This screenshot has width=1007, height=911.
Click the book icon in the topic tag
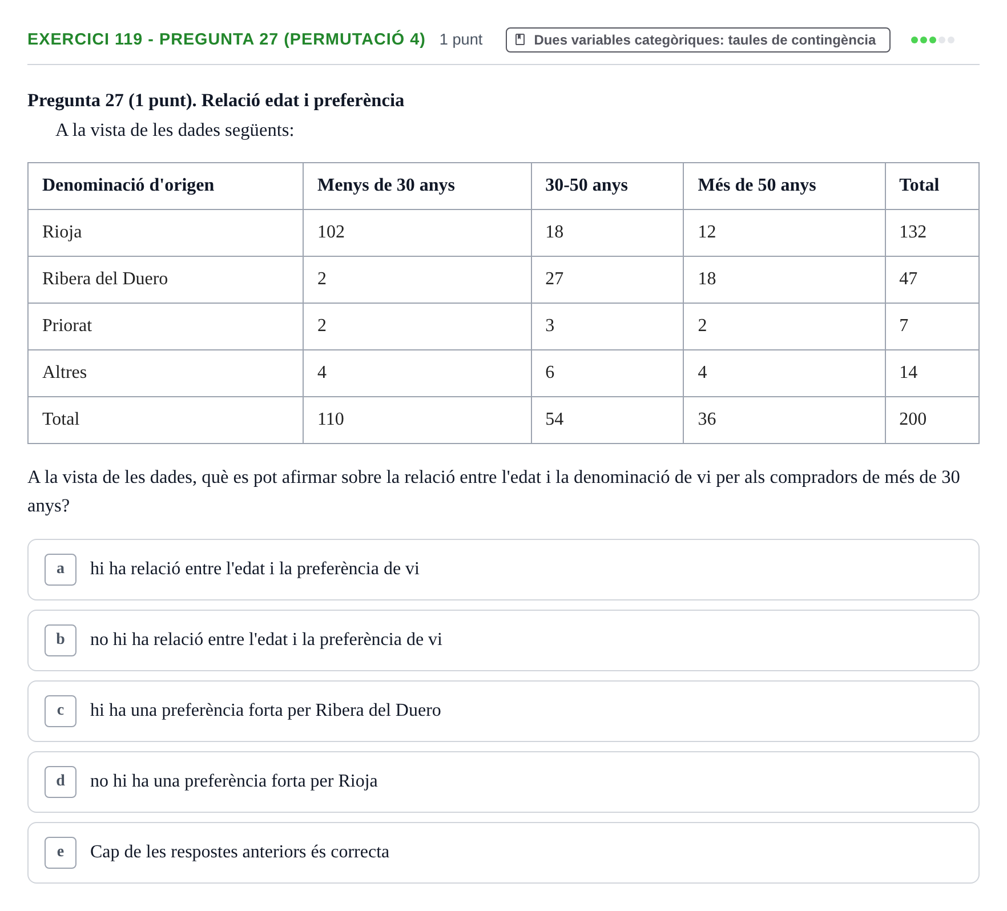[x=520, y=40]
